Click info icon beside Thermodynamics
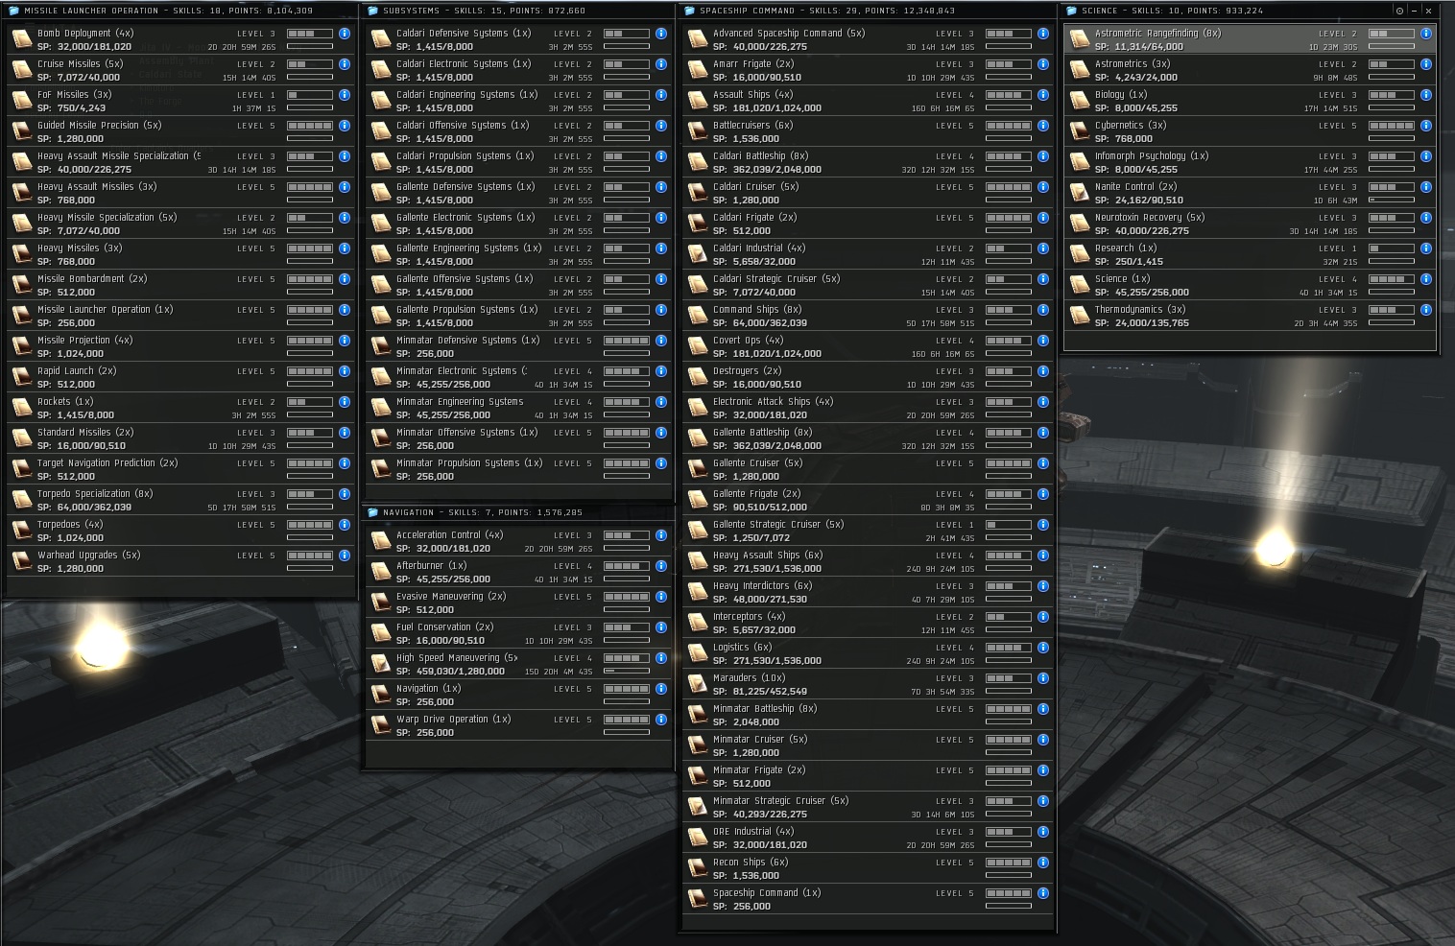This screenshot has height=946, width=1455. coord(1426,310)
